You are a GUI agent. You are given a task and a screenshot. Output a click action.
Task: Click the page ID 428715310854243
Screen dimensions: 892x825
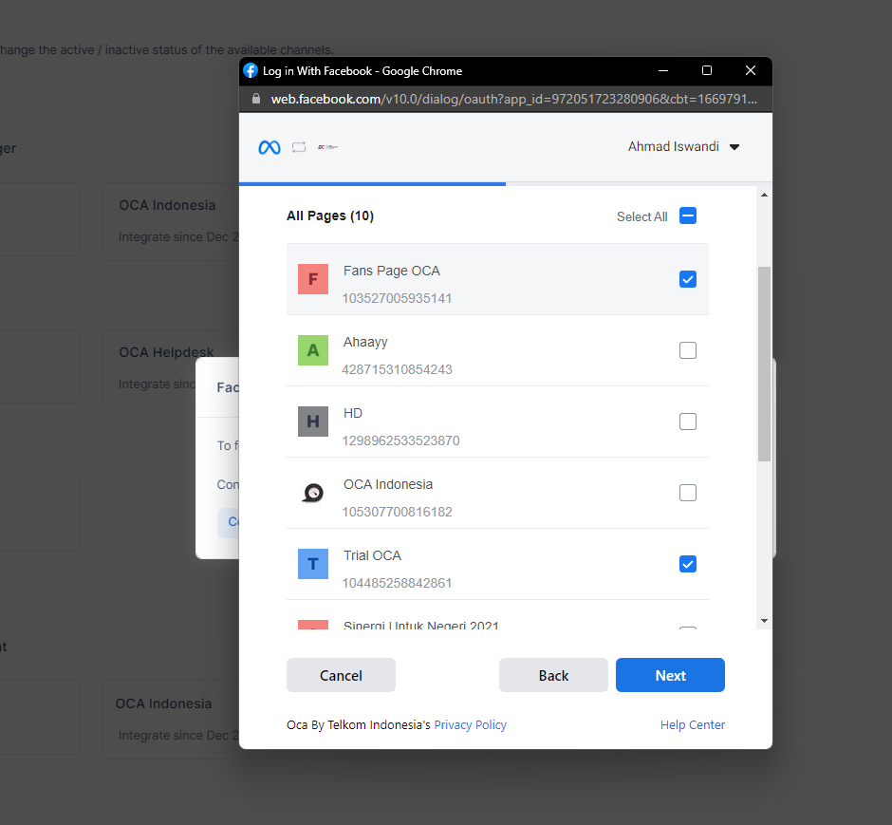coord(397,370)
